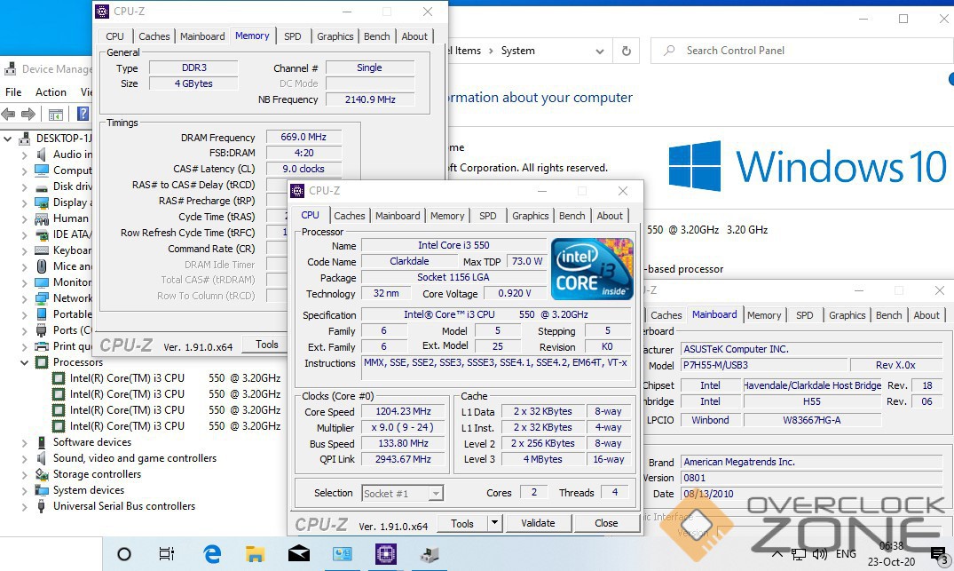This screenshot has width=954, height=571.
Task: Click the Close button in CPU-Z
Action: [x=606, y=523]
